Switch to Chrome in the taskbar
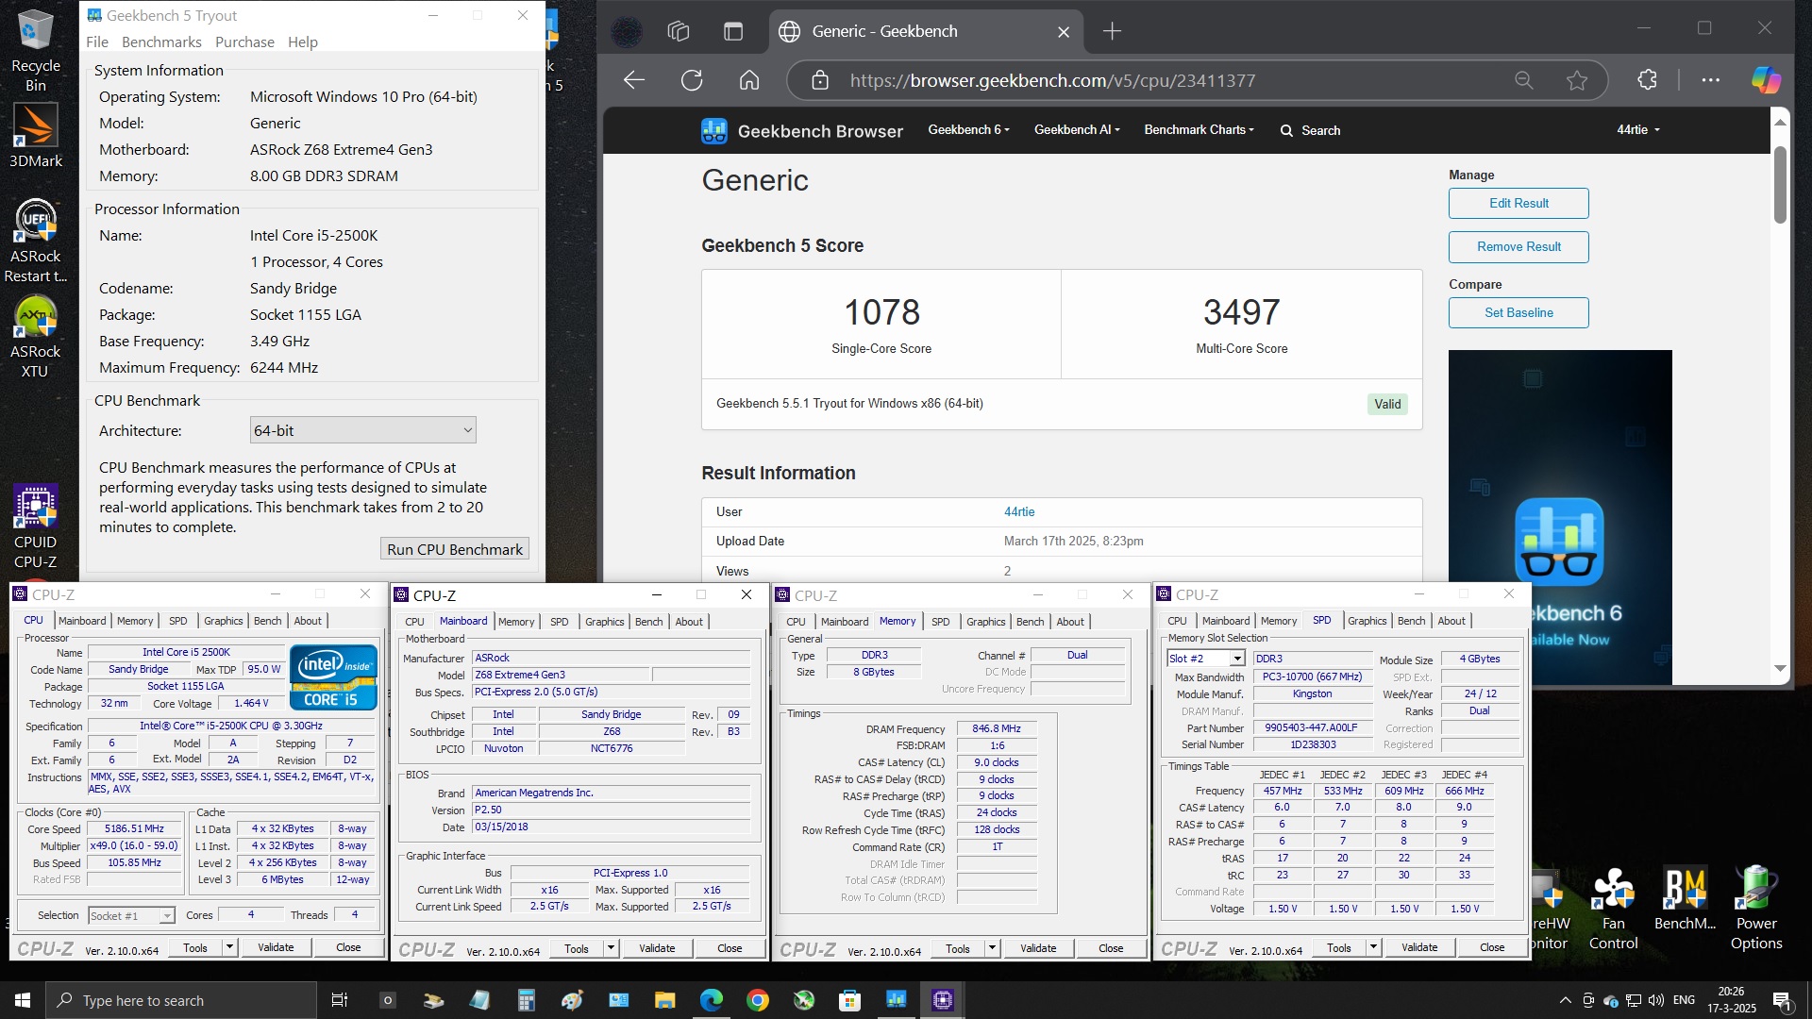Image resolution: width=1812 pixels, height=1019 pixels. 757,1000
